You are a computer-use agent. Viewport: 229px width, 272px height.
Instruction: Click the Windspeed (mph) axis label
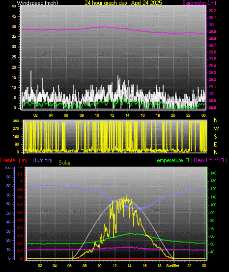(x=37, y=2)
